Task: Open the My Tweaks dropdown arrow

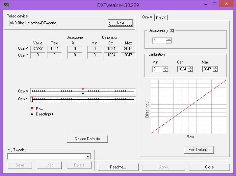Action: [x=88, y=157]
